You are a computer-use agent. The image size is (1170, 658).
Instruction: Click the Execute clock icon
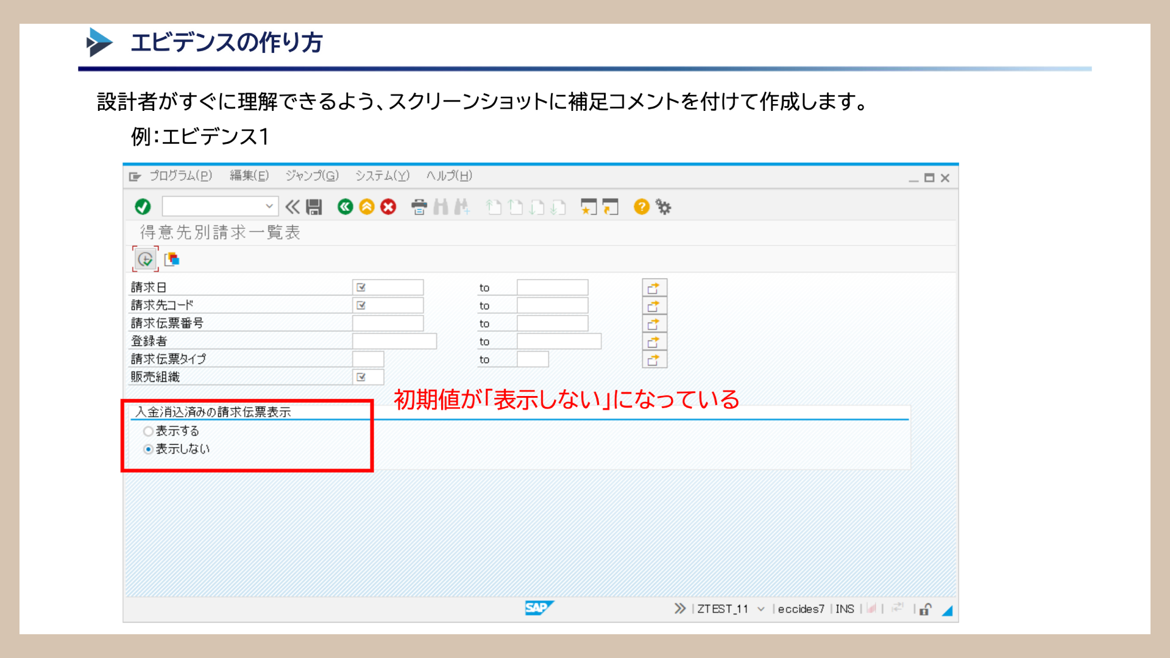145,260
